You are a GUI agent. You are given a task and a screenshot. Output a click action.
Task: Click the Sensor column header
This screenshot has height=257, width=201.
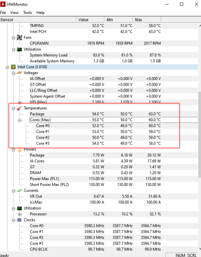point(38,20)
